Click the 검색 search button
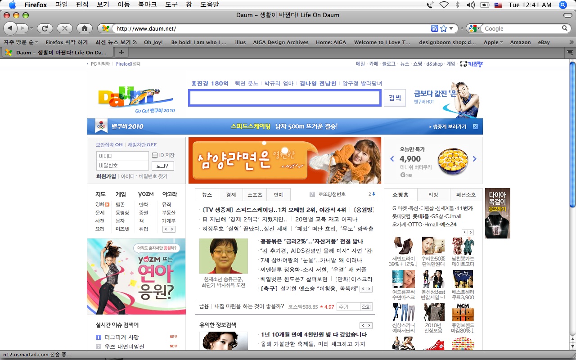Image resolution: width=576 pixels, height=360 pixels. point(395,98)
